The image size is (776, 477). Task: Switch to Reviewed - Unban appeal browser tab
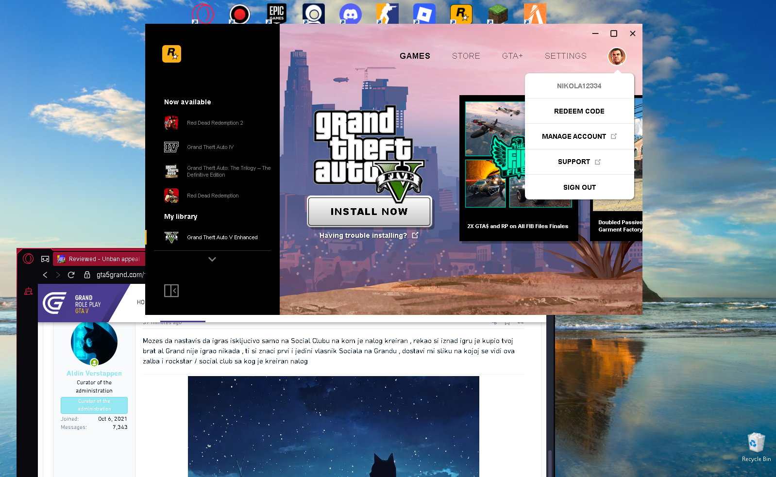pos(99,259)
